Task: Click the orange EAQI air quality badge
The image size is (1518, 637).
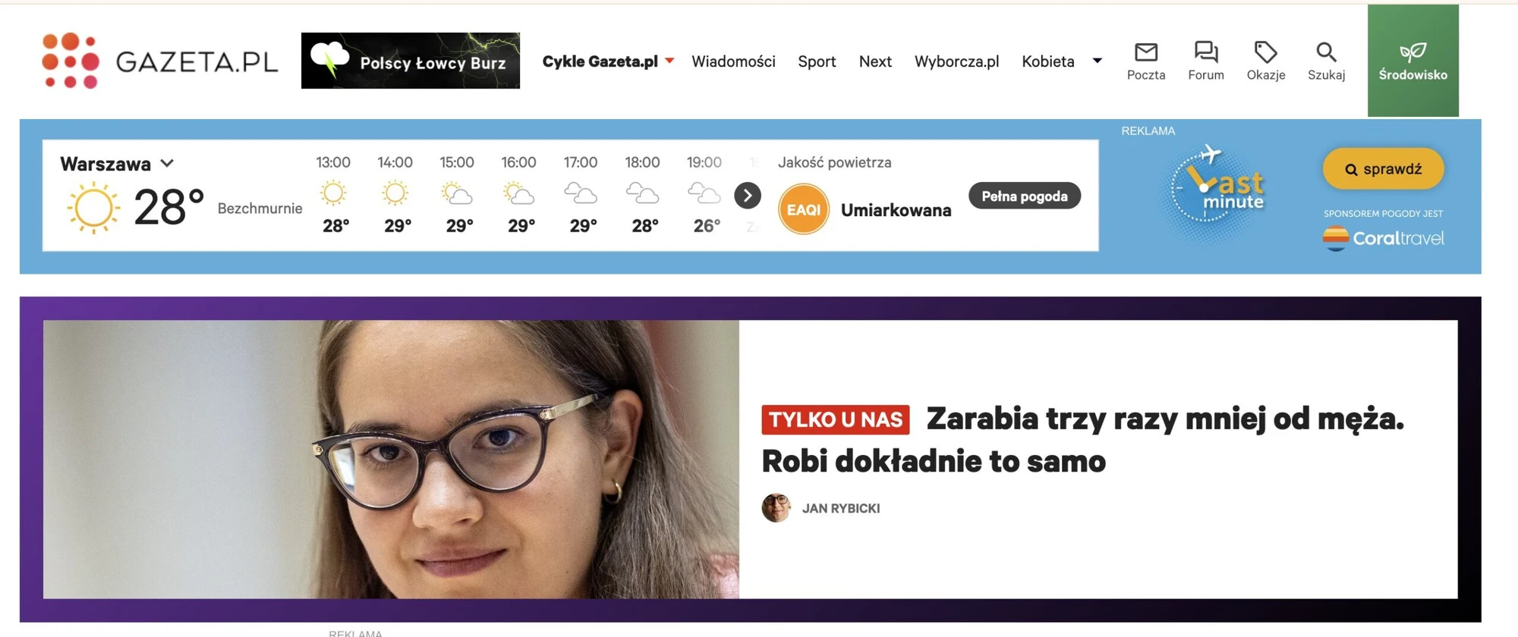Action: point(803,209)
